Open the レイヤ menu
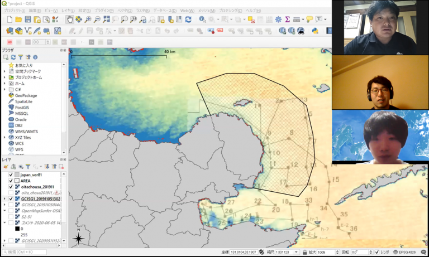 (68, 11)
